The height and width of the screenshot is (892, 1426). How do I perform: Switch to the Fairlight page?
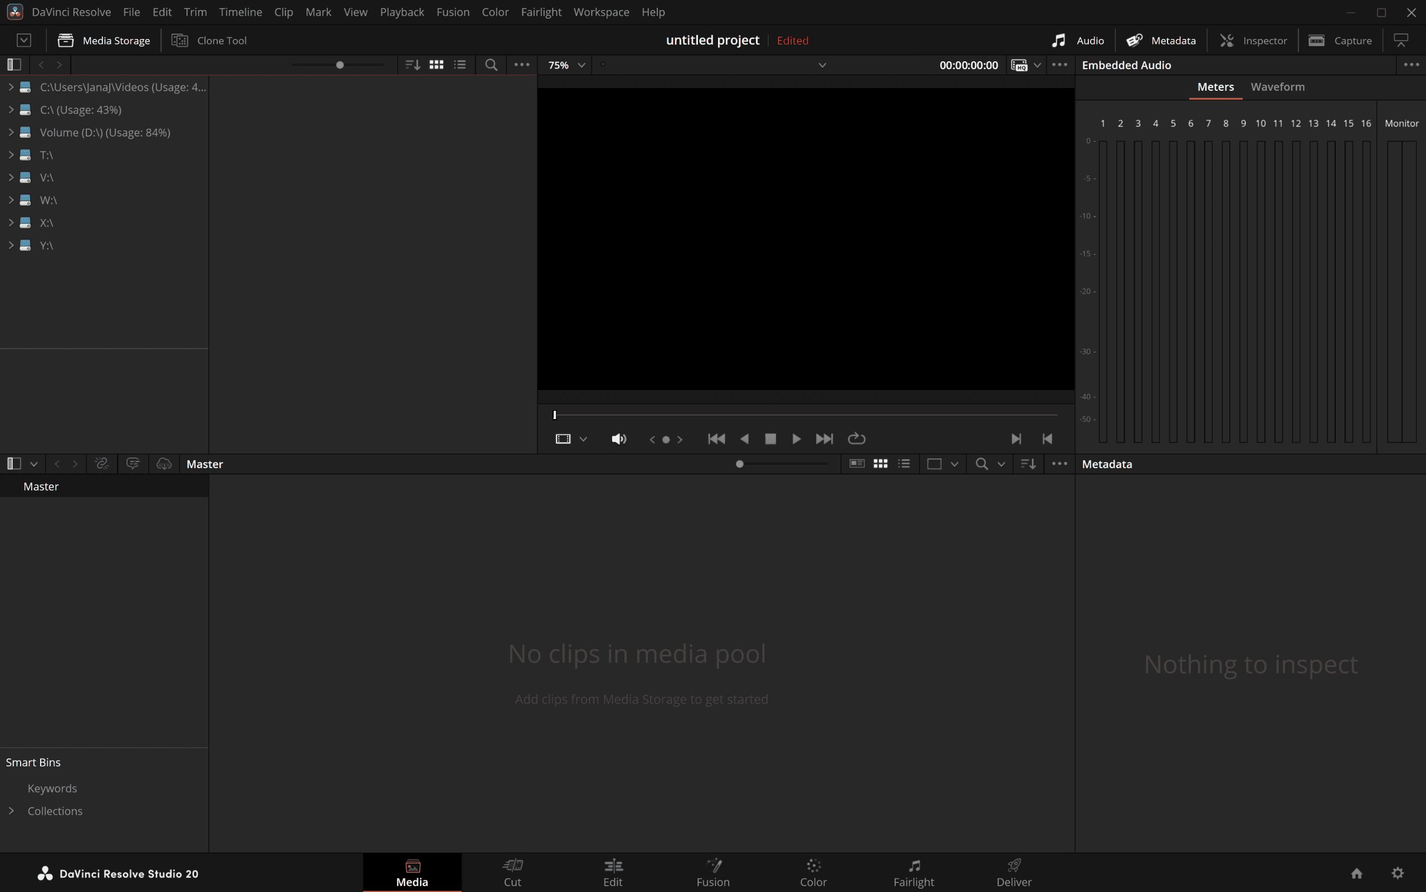click(913, 872)
